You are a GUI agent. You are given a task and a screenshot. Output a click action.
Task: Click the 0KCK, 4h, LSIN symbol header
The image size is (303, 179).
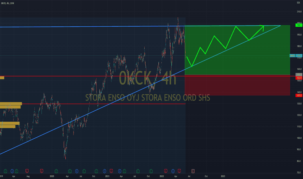click(x=7, y=3)
